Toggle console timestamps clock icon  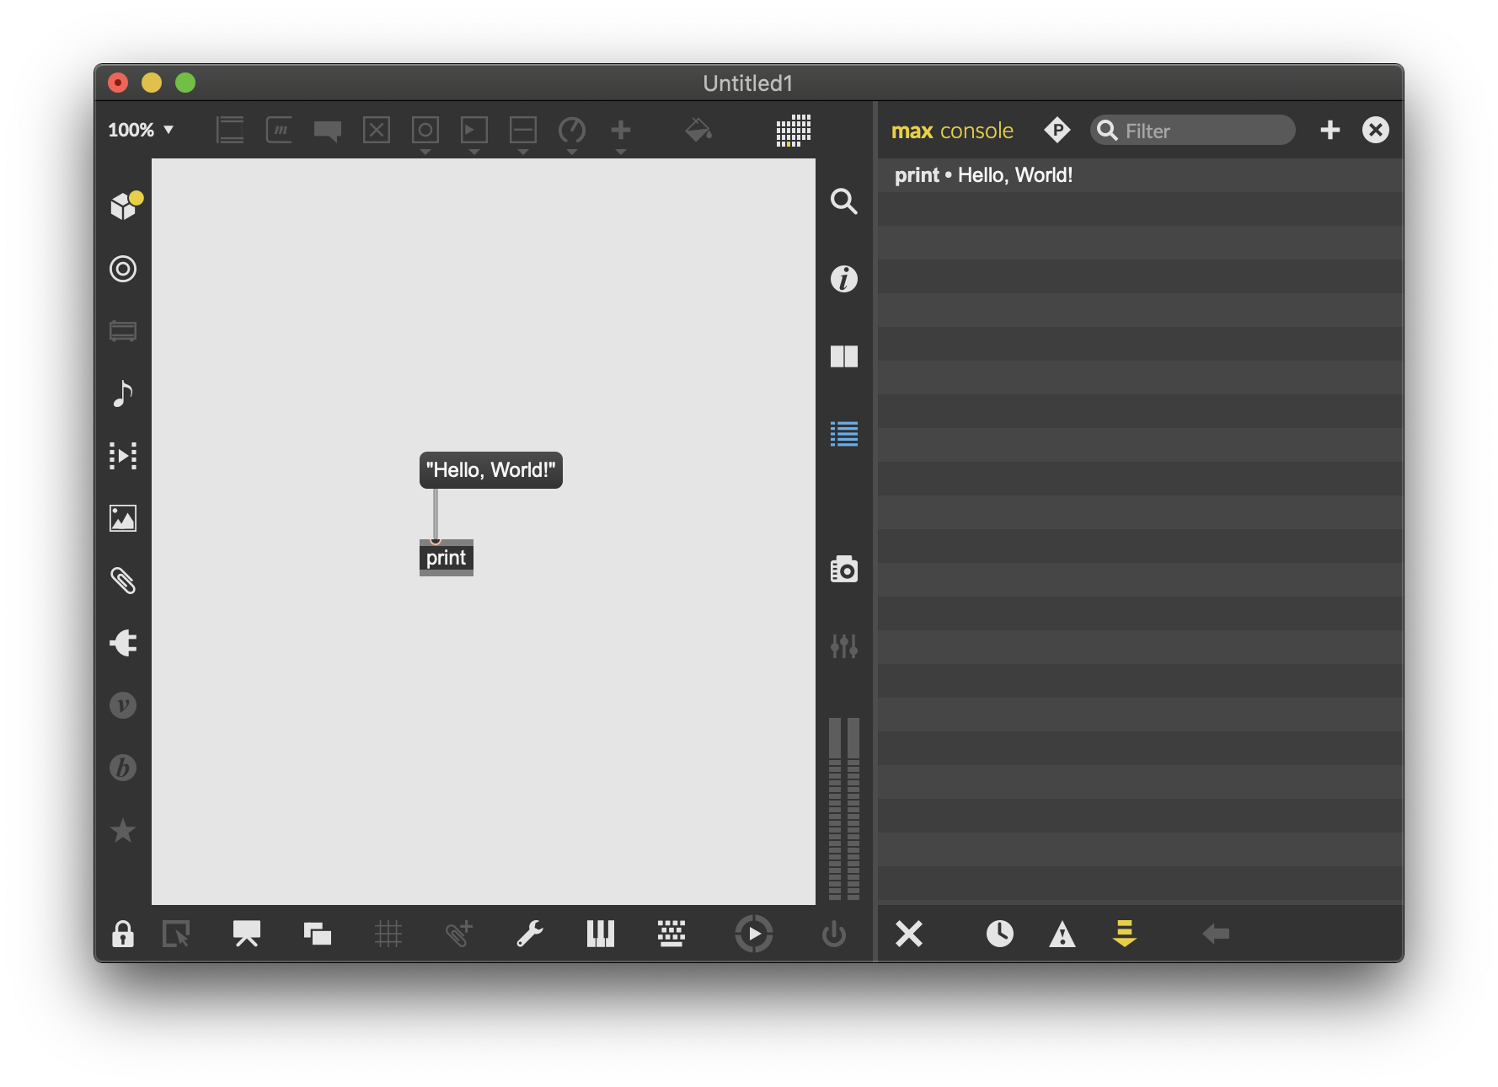click(x=1000, y=934)
